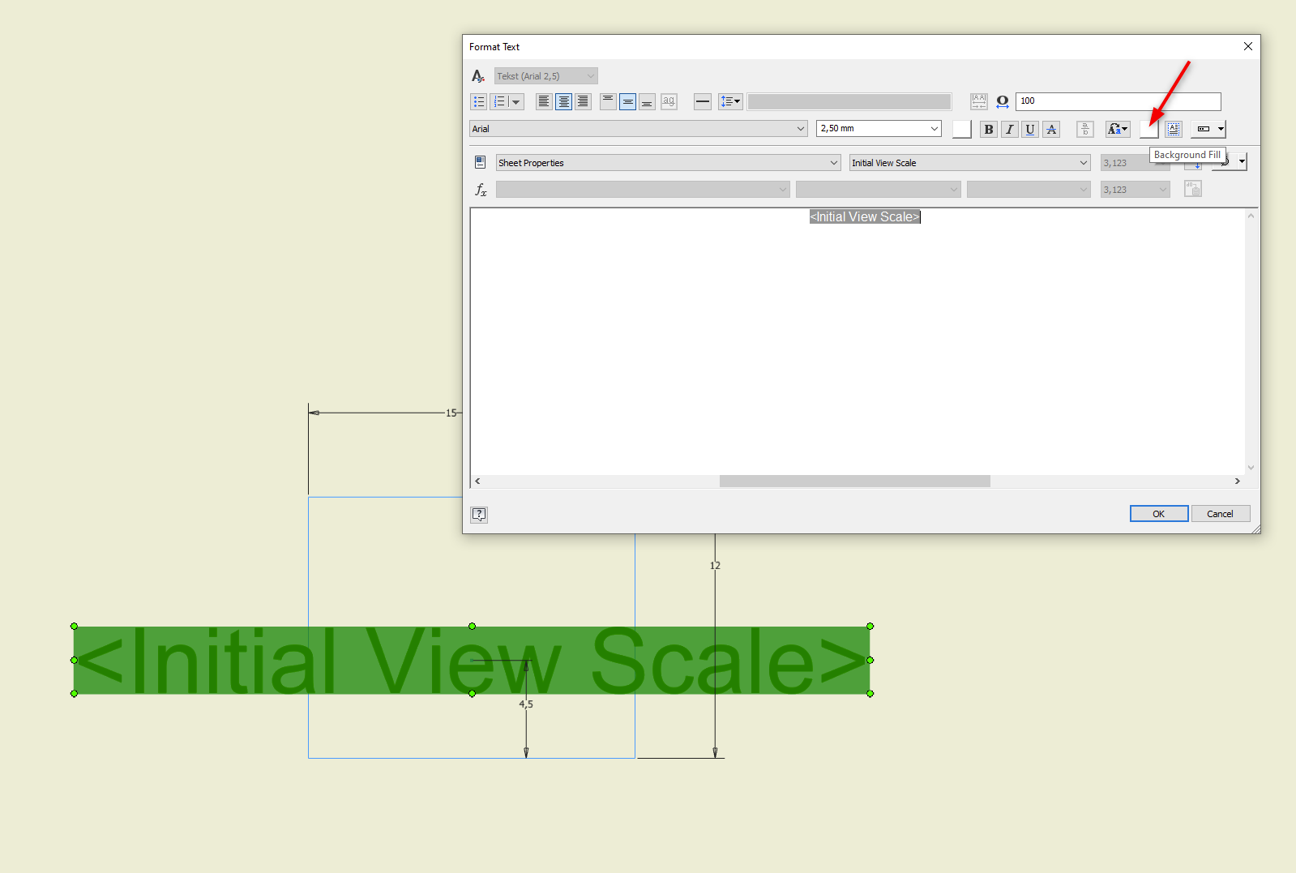Set right text justification
Screen dimensions: 1296x873
coord(583,101)
